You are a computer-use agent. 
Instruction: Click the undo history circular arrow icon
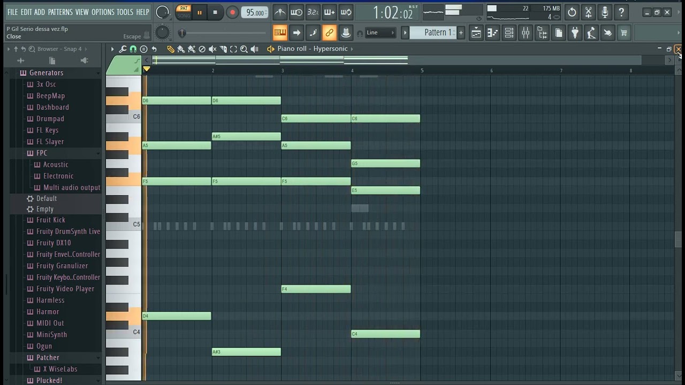(572, 12)
